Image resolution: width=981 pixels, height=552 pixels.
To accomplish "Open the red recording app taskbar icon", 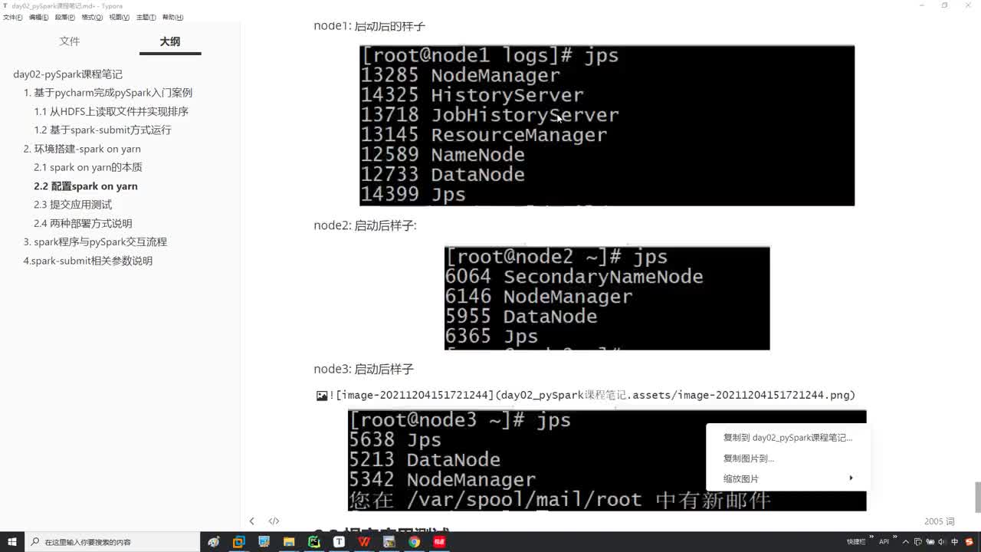I will [439, 541].
